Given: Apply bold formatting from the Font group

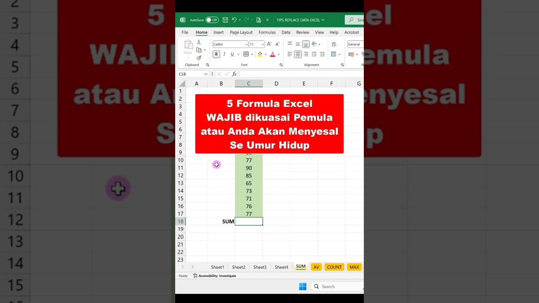Looking at the screenshot, I should coord(216,54).
